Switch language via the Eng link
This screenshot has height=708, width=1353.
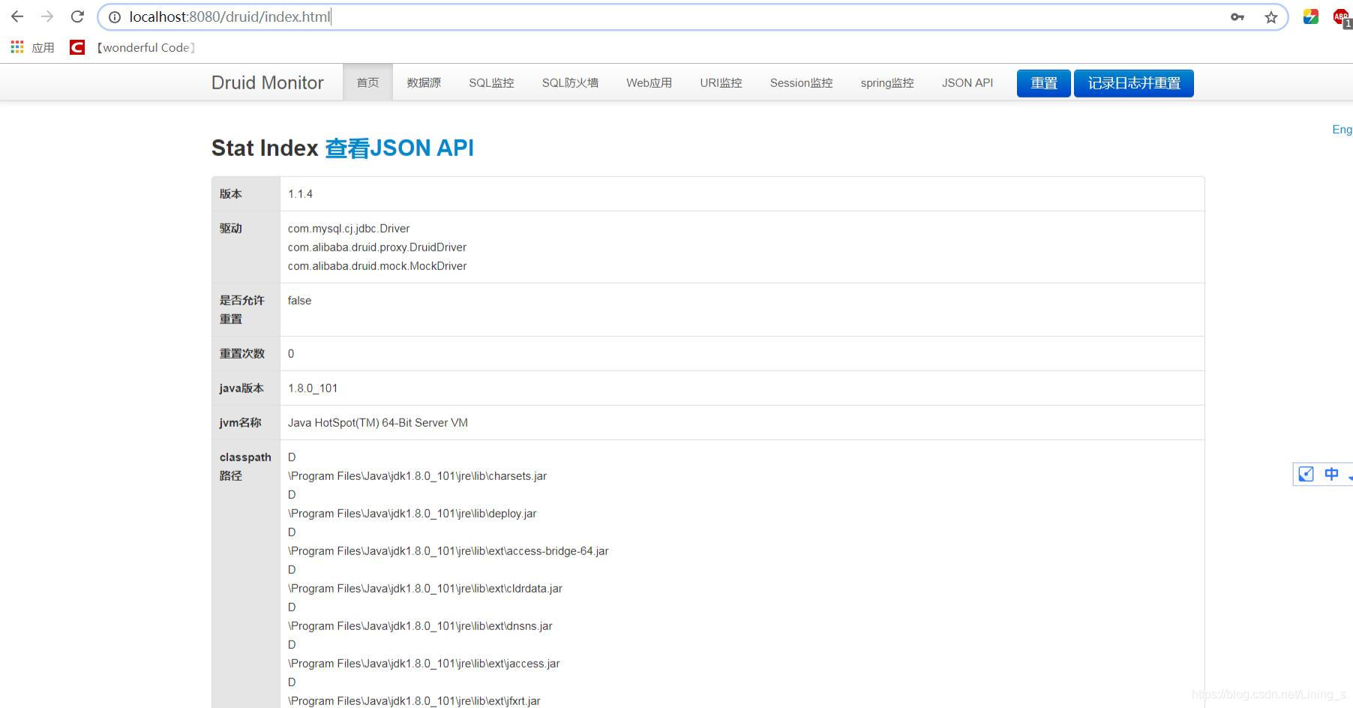point(1342,129)
